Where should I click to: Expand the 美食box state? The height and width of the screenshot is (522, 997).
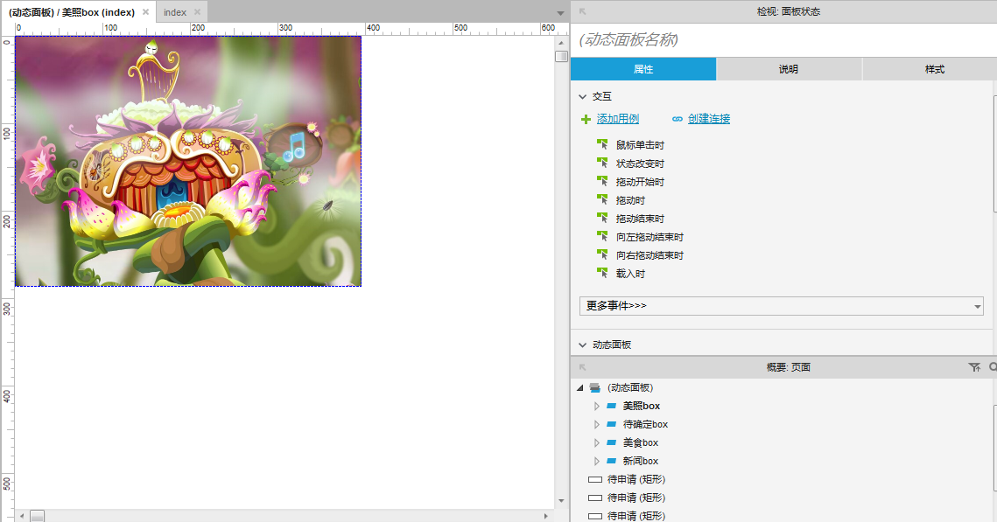point(596,442)
